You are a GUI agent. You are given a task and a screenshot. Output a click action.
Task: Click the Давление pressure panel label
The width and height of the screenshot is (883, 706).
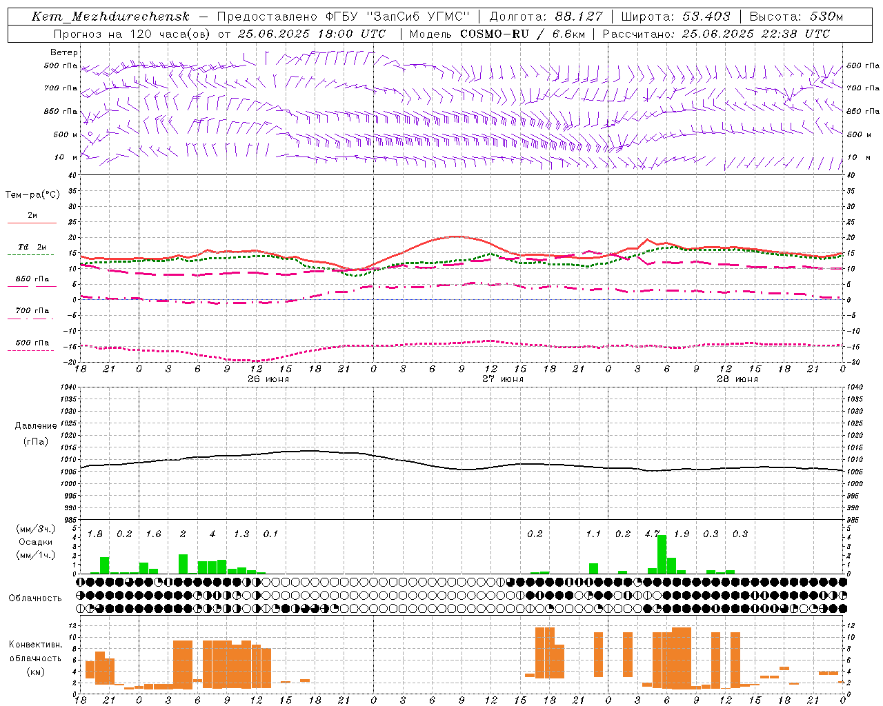[x=36, y=426]
